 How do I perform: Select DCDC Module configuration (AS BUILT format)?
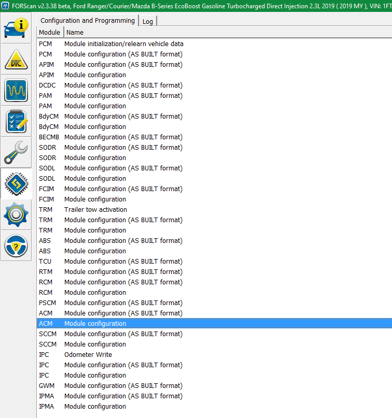pos(214,85)
